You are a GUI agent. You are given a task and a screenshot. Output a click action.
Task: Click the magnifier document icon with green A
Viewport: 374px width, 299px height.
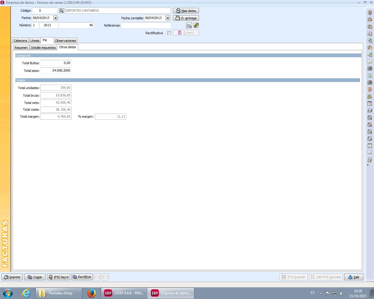tap(370, 131)
